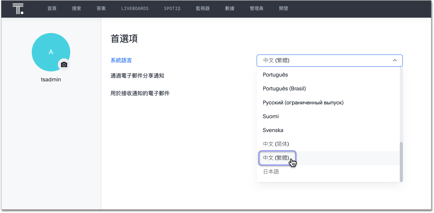Click the language list scrollbar

401,161
